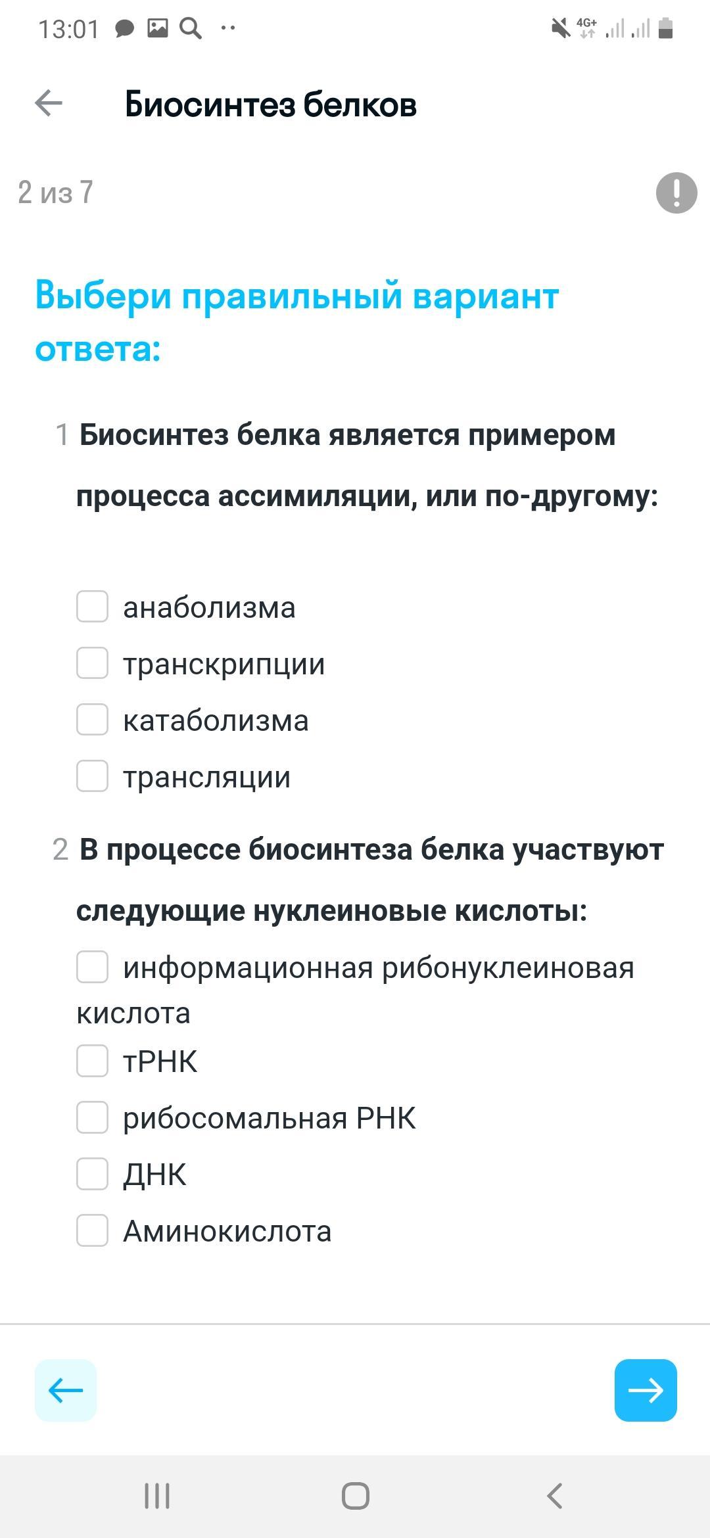
Task: Tick the ДНК answer checkbox
Action: pos(93,1174)
